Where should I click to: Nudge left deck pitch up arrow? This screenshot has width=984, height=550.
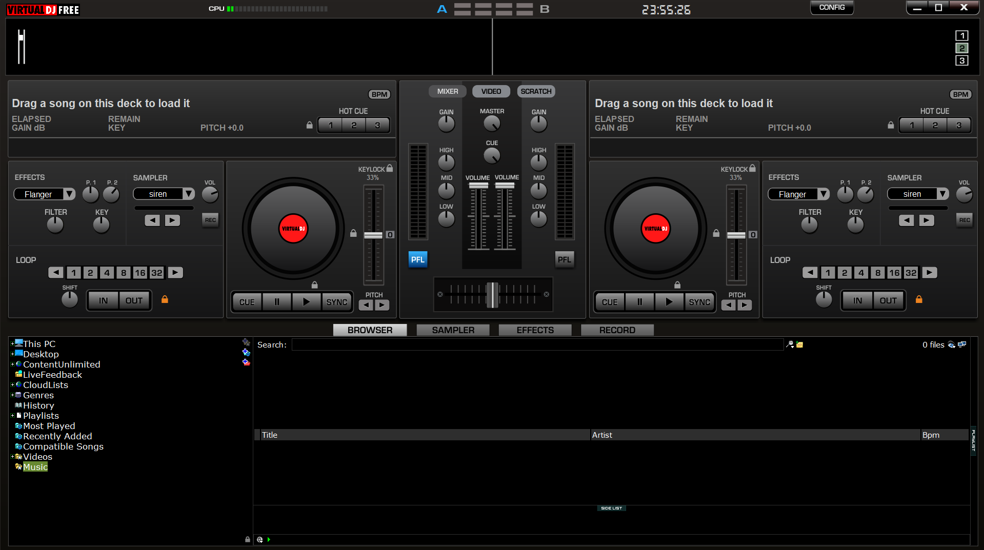pos(382,305)
